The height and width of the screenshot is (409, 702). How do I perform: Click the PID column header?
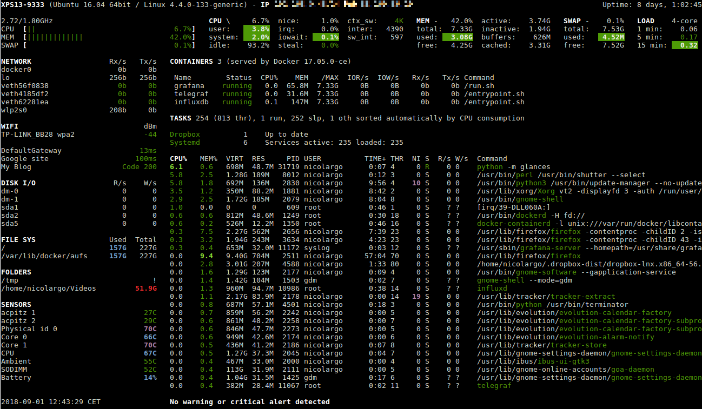[293, 159]
